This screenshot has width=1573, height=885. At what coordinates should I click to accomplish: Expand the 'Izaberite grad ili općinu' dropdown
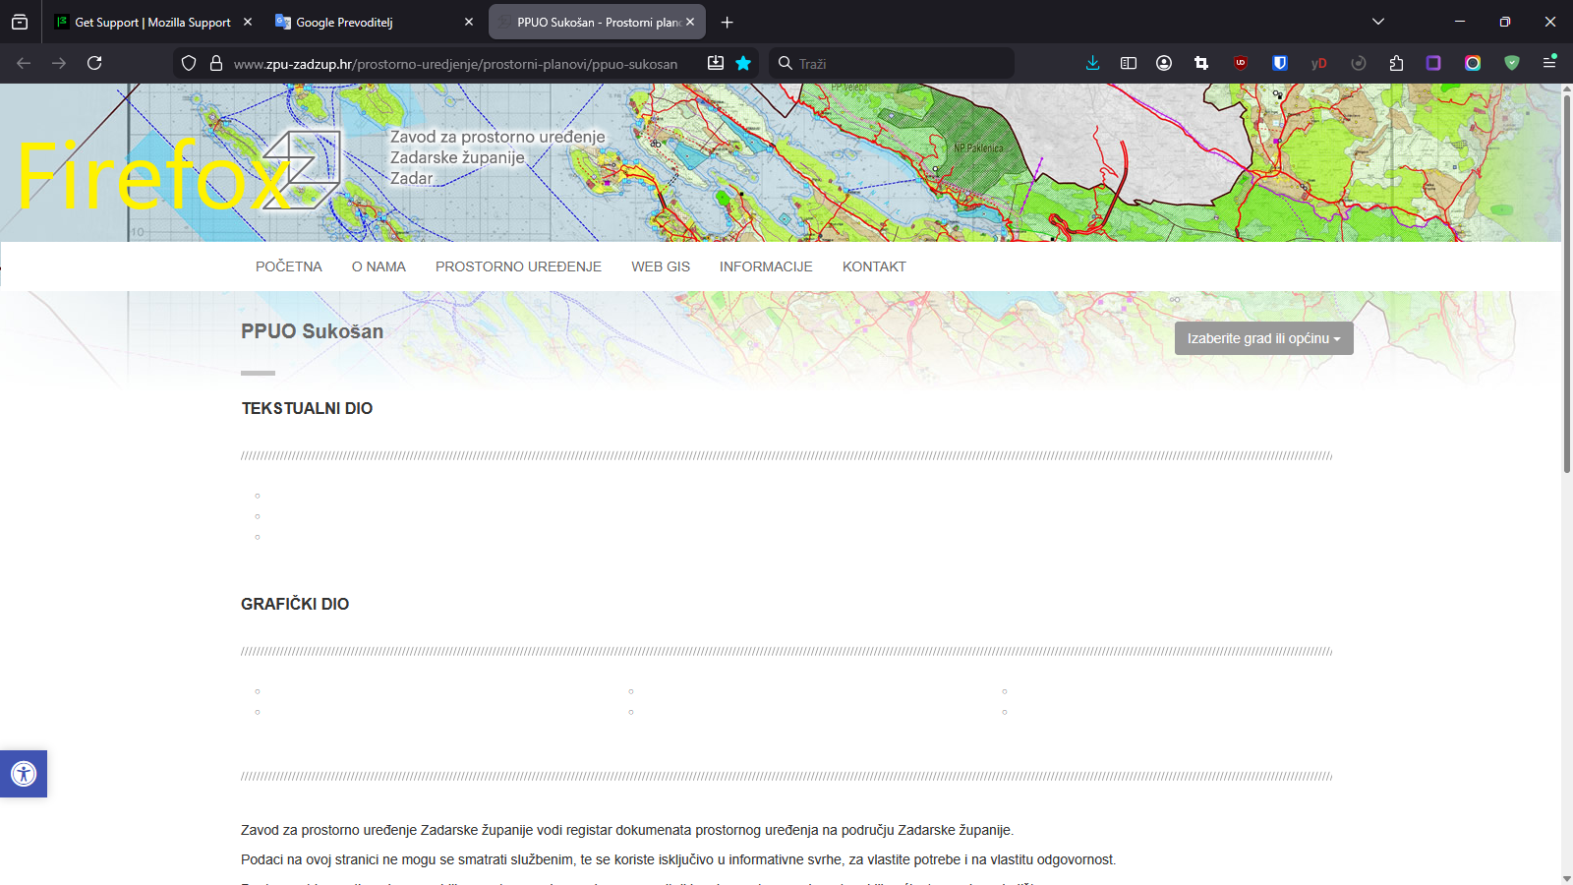(x=1263, y=338)
